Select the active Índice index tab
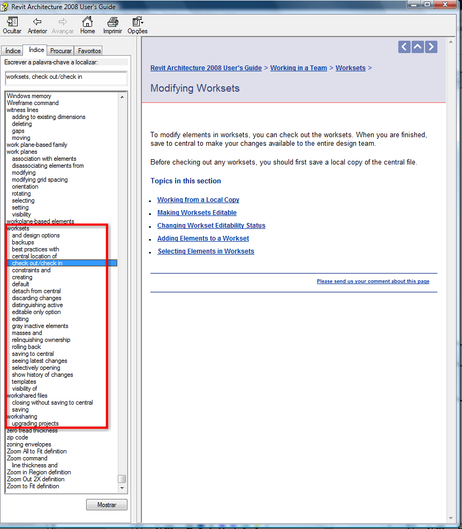The image size is (462, 529). pyautogui.click(x=36, y=50)
